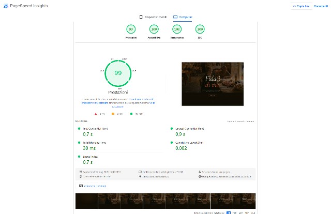Click the orange square 50–89 legend icon

click(x=113, y=114)
